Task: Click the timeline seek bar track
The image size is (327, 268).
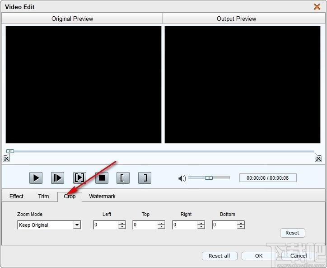Action: click(x=160, y=151)
